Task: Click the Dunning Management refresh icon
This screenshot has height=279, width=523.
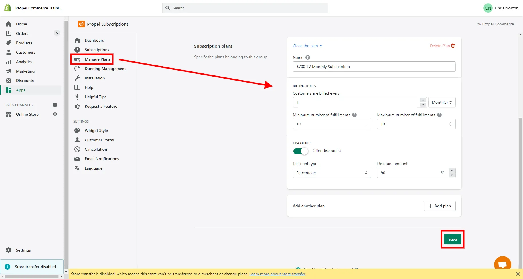Action: point(77,69)
